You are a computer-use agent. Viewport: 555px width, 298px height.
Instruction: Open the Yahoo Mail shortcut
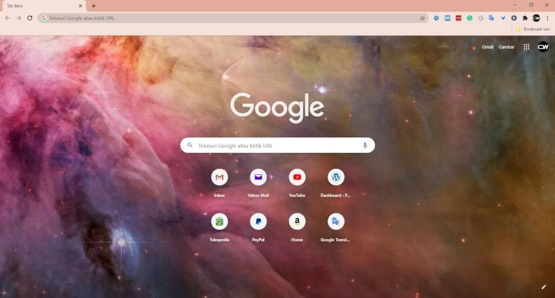click(x=258, y=183)
